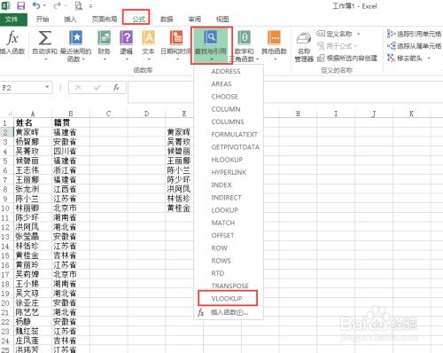The height and width of the screenshot is (353, 443).
Task: Click the select-all corner triangle
Action: [9, 114]
